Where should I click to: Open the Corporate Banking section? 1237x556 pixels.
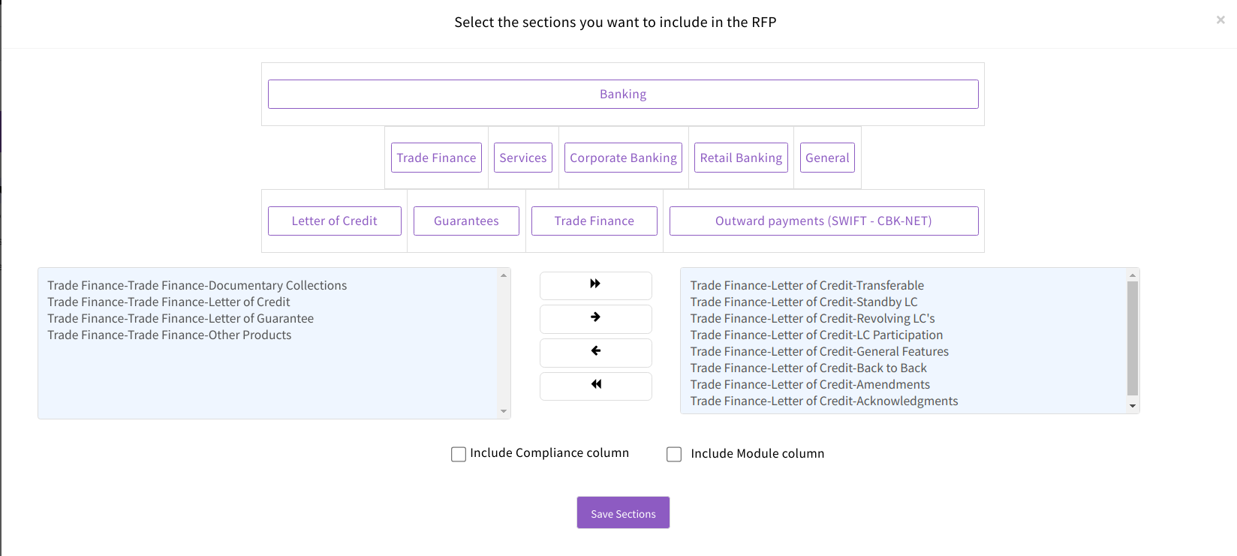(623, 158)
